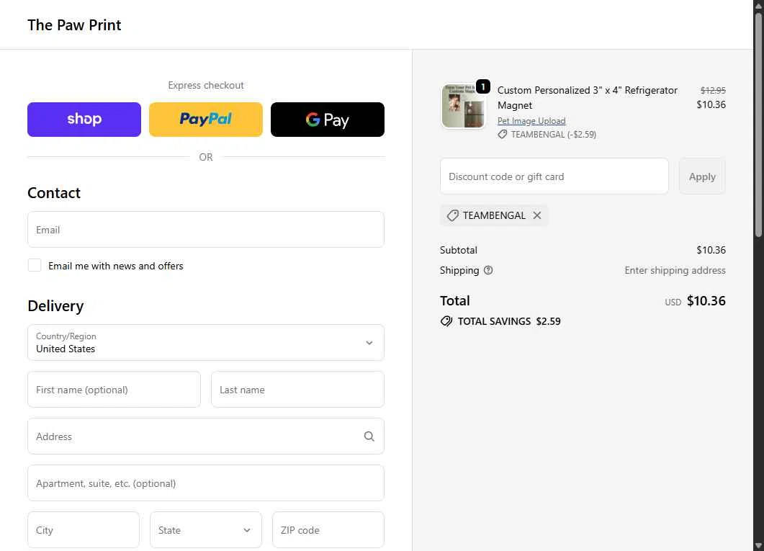Click the Subtotal amount $10.36

tap(711, 250)
